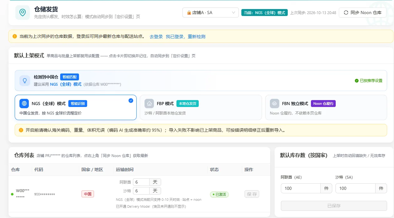This screenshot has width=394, height=218.
Task: Click the globe icon on the NGS（全球）模式 card
Action: point(24,104)
